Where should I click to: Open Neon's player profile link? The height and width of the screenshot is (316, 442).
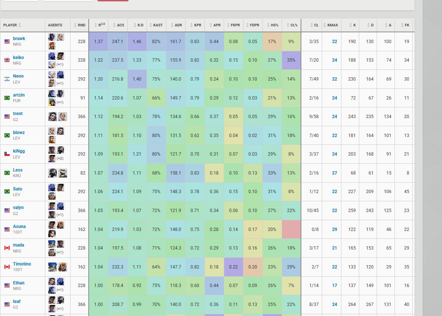coord(18,76)
